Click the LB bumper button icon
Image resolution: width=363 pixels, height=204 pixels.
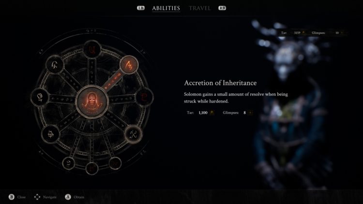click(141, 8)
